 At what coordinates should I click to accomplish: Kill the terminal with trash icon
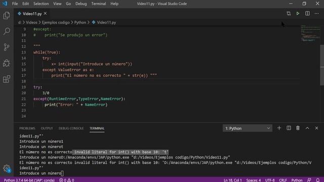tap(298, 128)
